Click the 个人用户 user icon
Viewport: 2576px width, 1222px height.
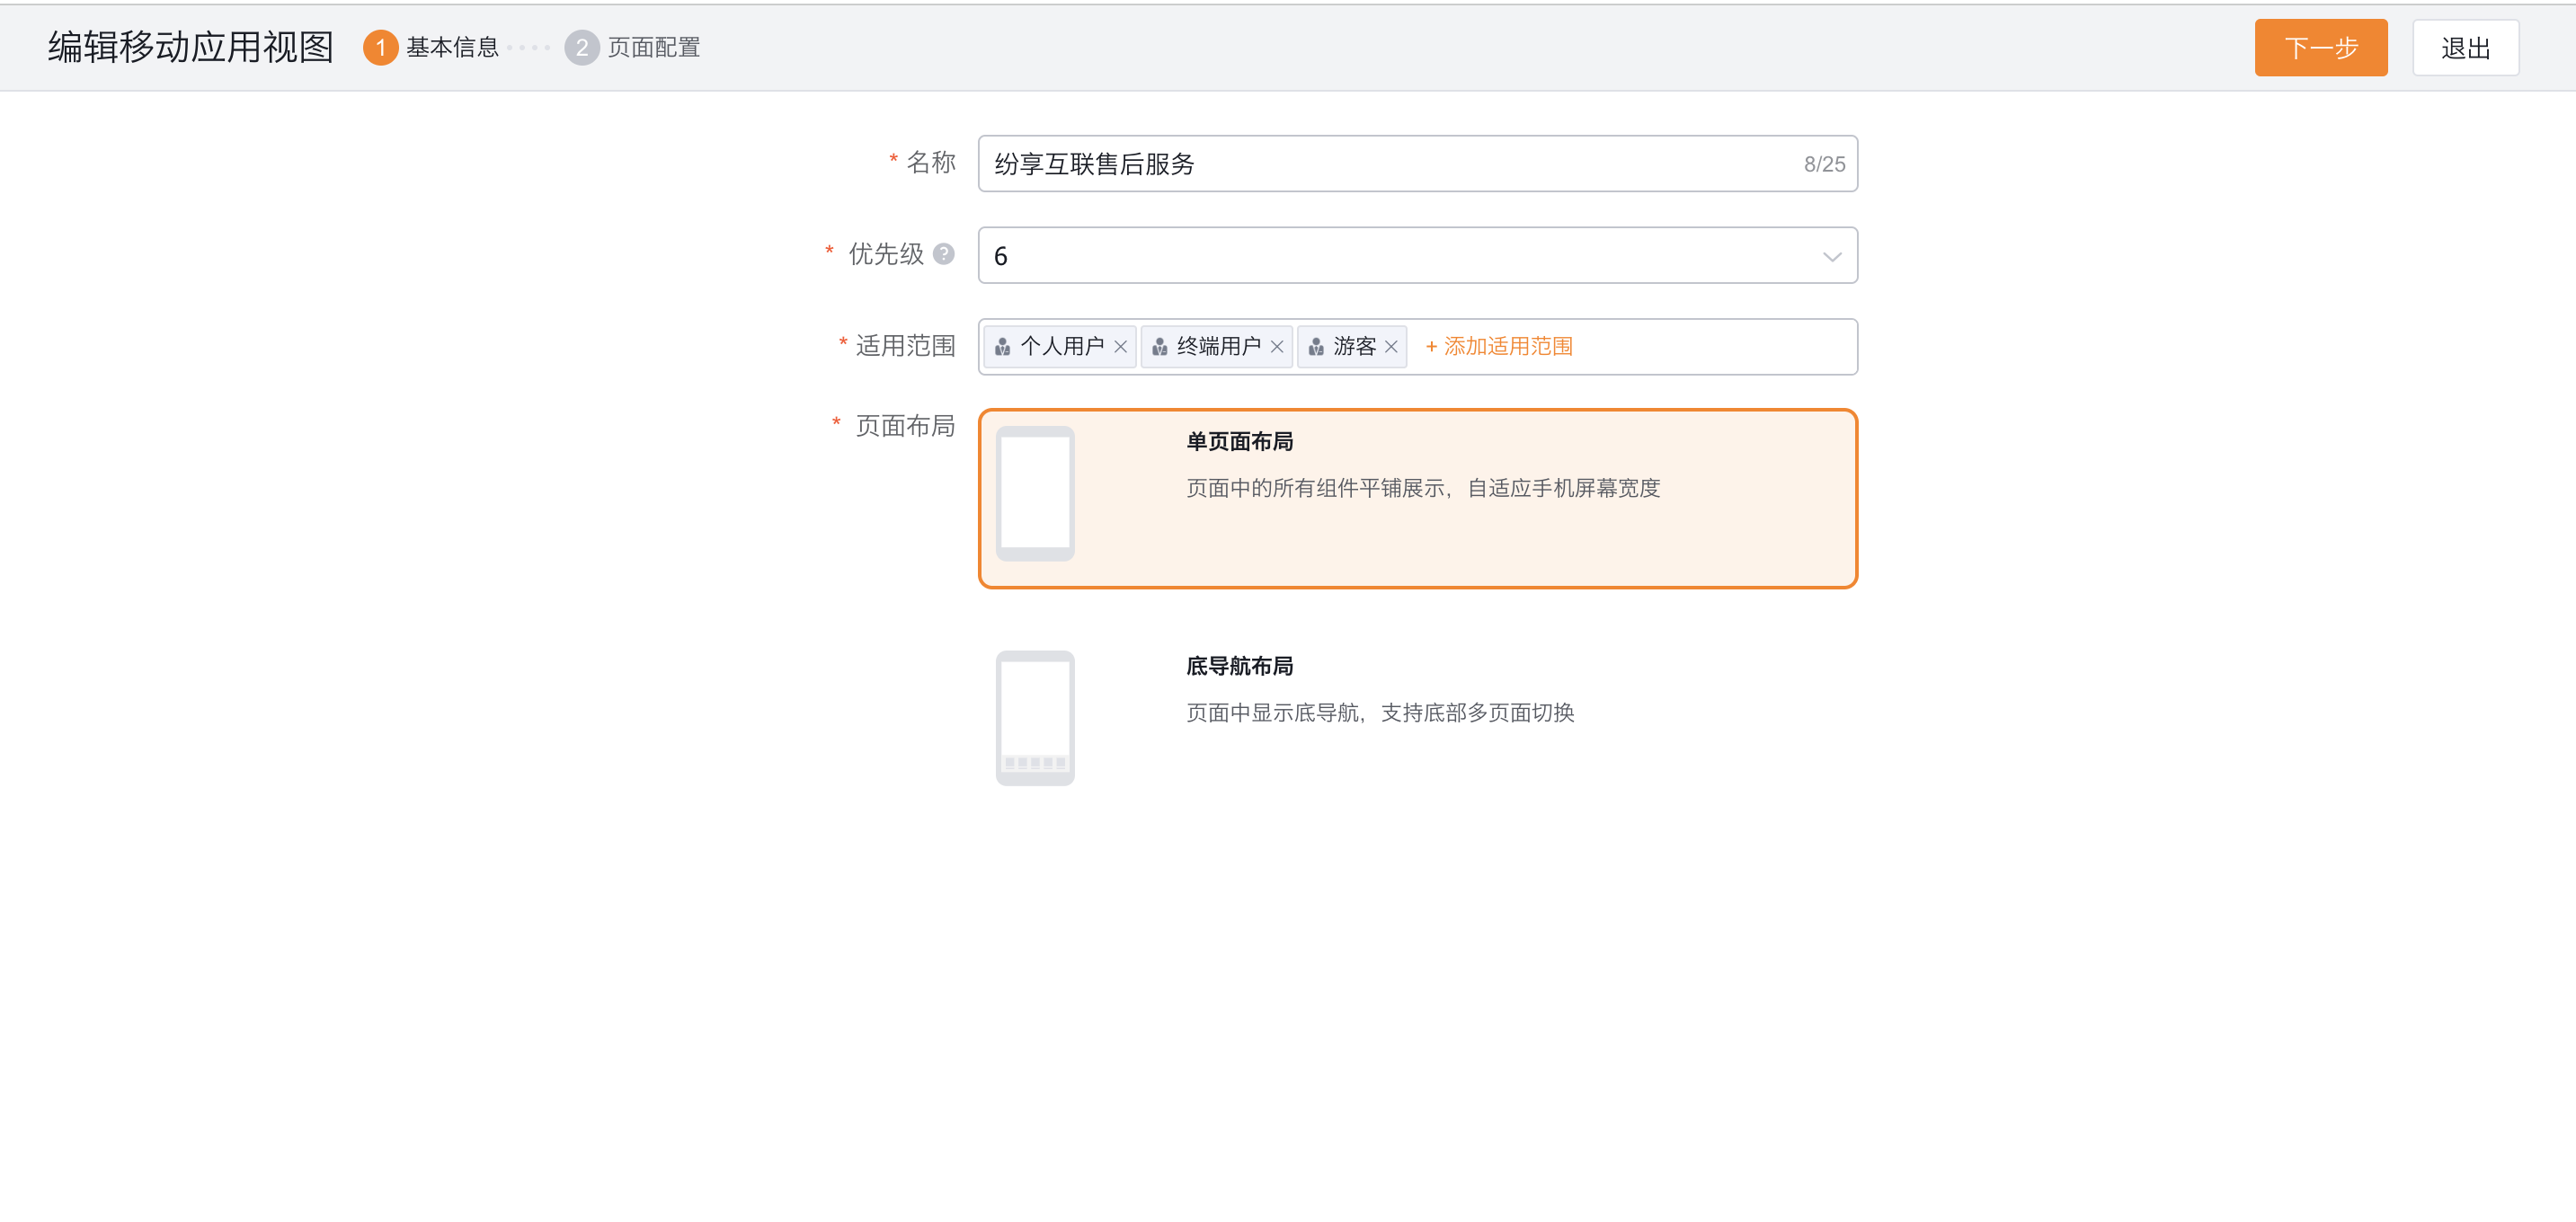point(1002,347)
